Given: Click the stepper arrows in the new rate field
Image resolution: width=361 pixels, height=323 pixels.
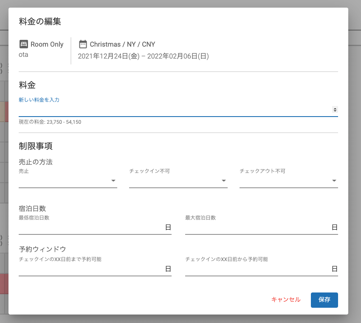Looking at the screenshot, I should coord(335,110).
